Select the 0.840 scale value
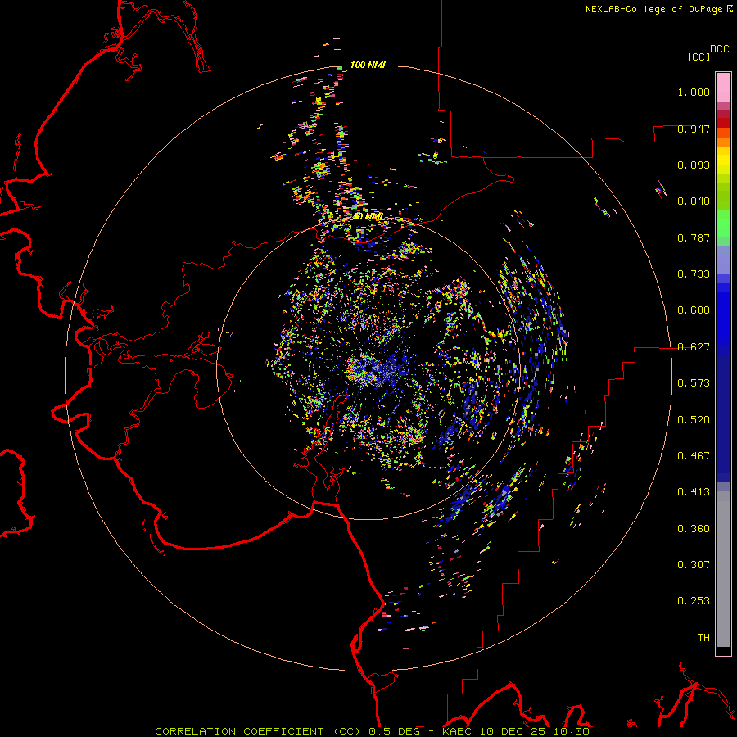737x737 pixels. [694, 201]
